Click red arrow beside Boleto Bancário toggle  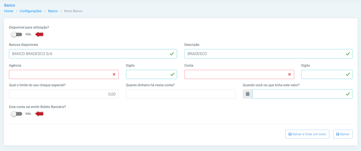[39, 114]
